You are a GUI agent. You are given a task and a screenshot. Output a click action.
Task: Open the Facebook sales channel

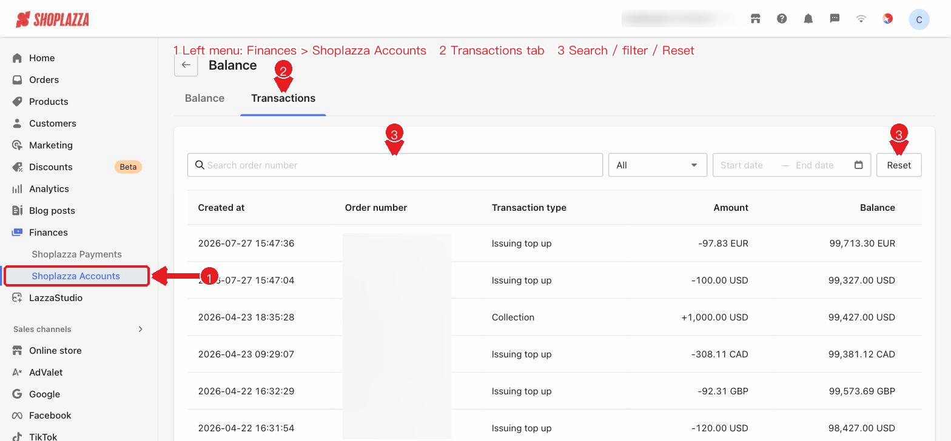click(50, 416)
